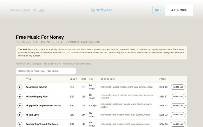The width and height of the screenshot is (203, 127).
Task: Select the Airgapped Kompromat Distressor title
Action: (x=43, y=106)
